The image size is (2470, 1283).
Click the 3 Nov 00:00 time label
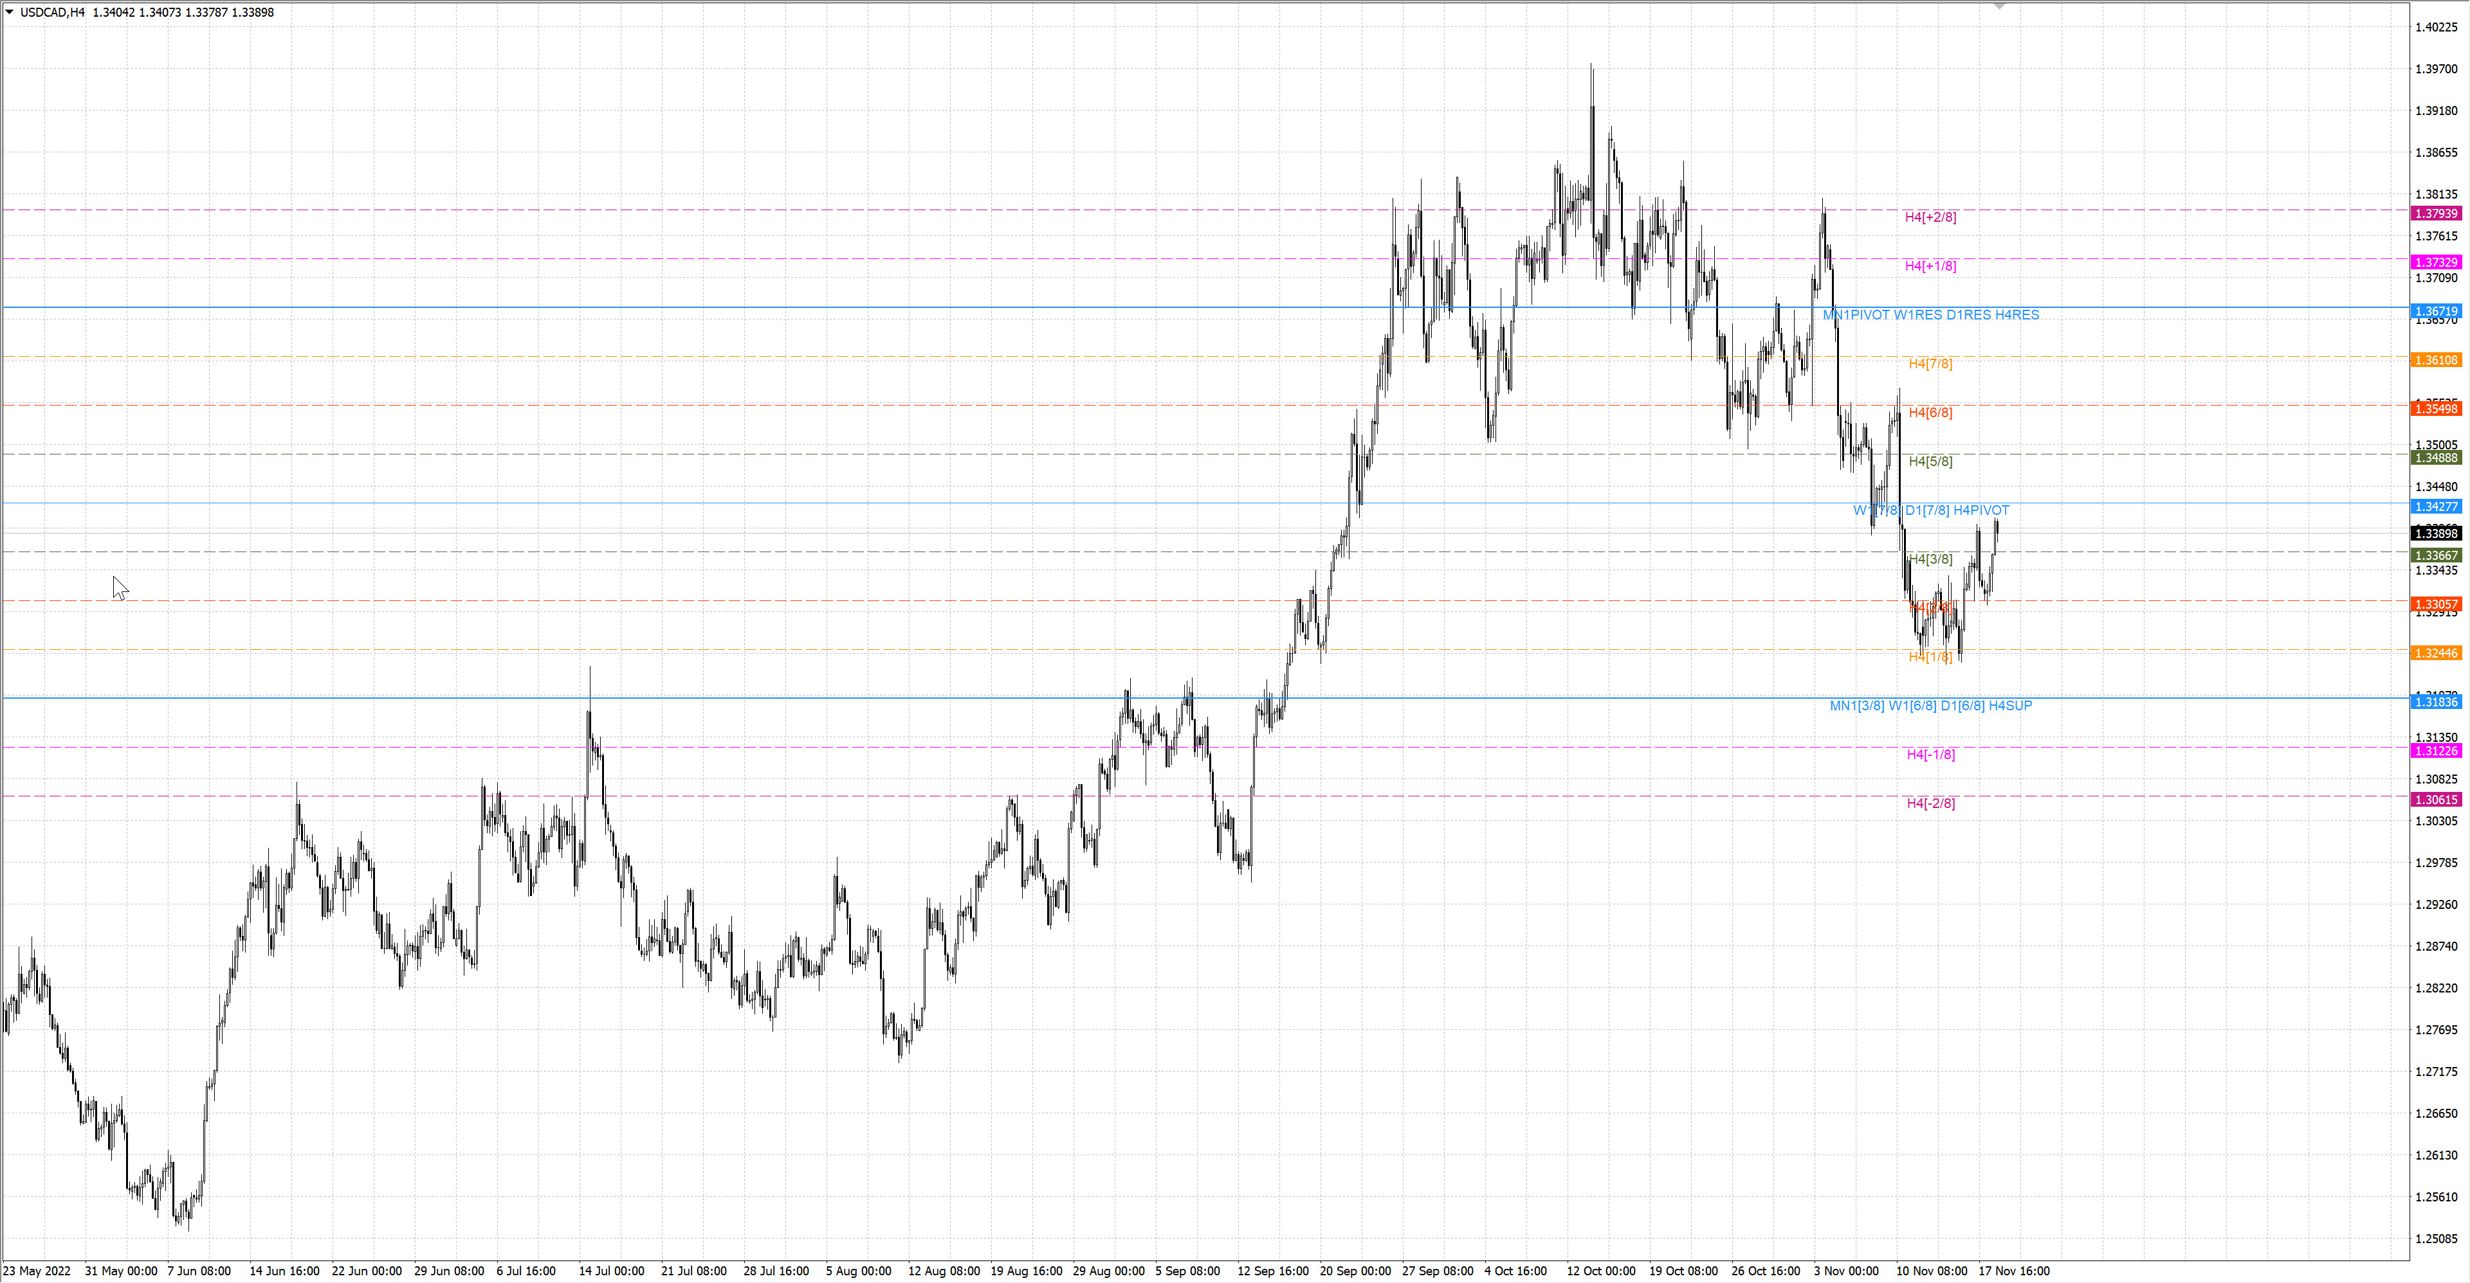click(1847, 1271)
